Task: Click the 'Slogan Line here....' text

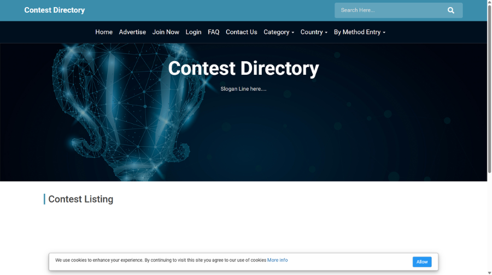Action: click(x=243, y=89)
